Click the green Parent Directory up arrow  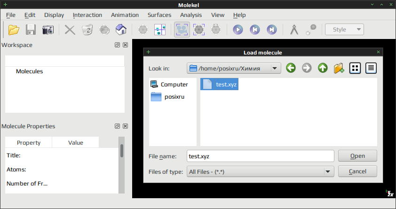tap(323, 68)
